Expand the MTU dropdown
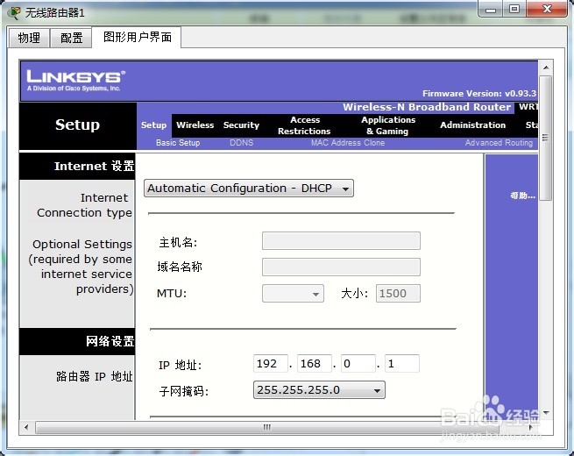 293,294
